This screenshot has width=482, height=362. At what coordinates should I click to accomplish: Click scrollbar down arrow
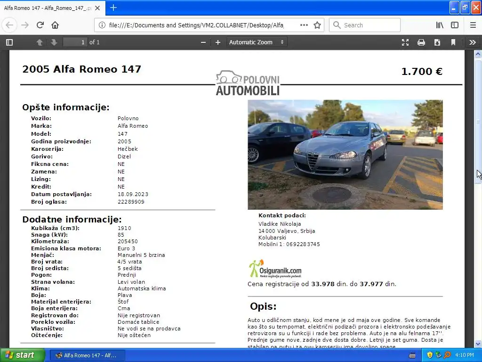[x=478, y=344]
